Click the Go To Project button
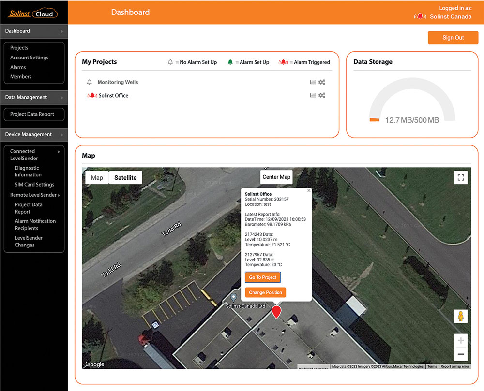The height and width of the screenshot is (391, 484). pyautogui.click(x=263, y=277)
